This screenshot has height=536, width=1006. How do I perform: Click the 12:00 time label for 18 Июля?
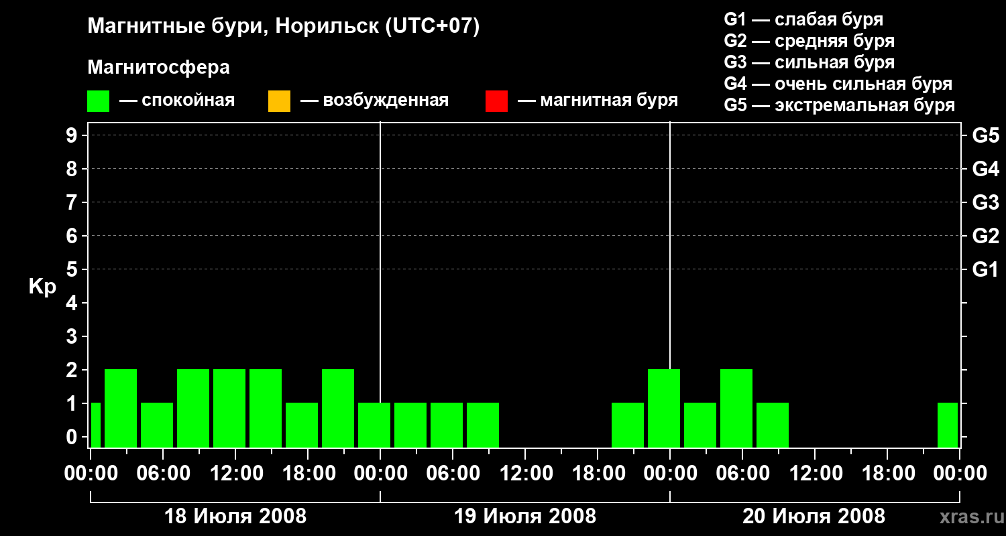235,473
